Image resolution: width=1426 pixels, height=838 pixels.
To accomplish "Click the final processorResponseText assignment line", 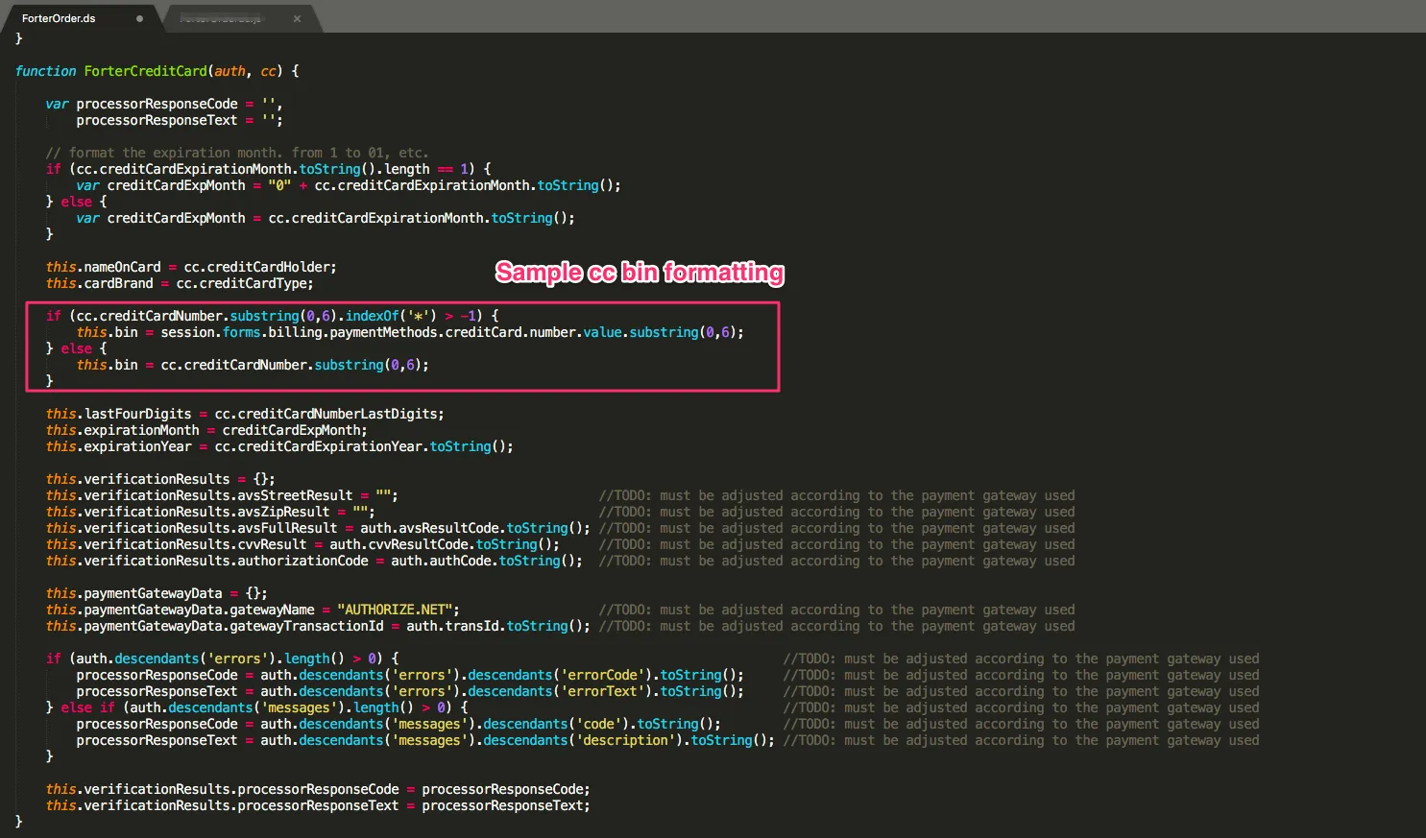I will click(x=318, y=805).
